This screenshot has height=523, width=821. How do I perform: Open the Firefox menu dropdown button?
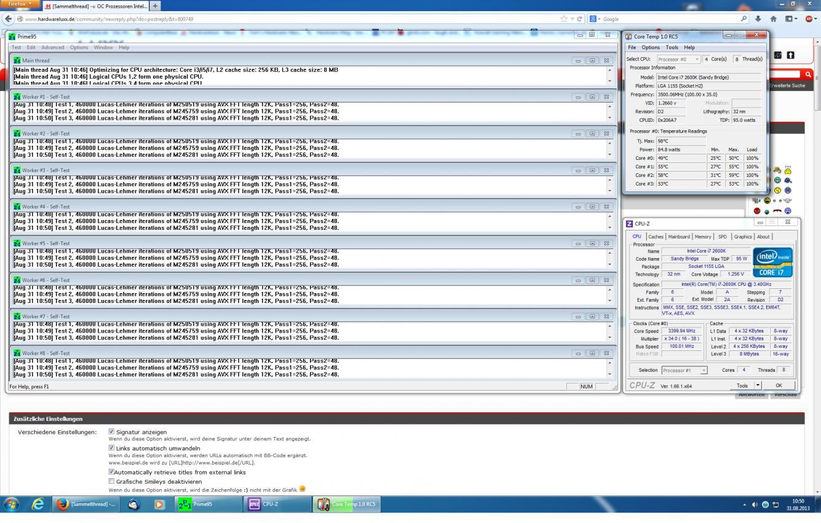(x=20, y=4)
